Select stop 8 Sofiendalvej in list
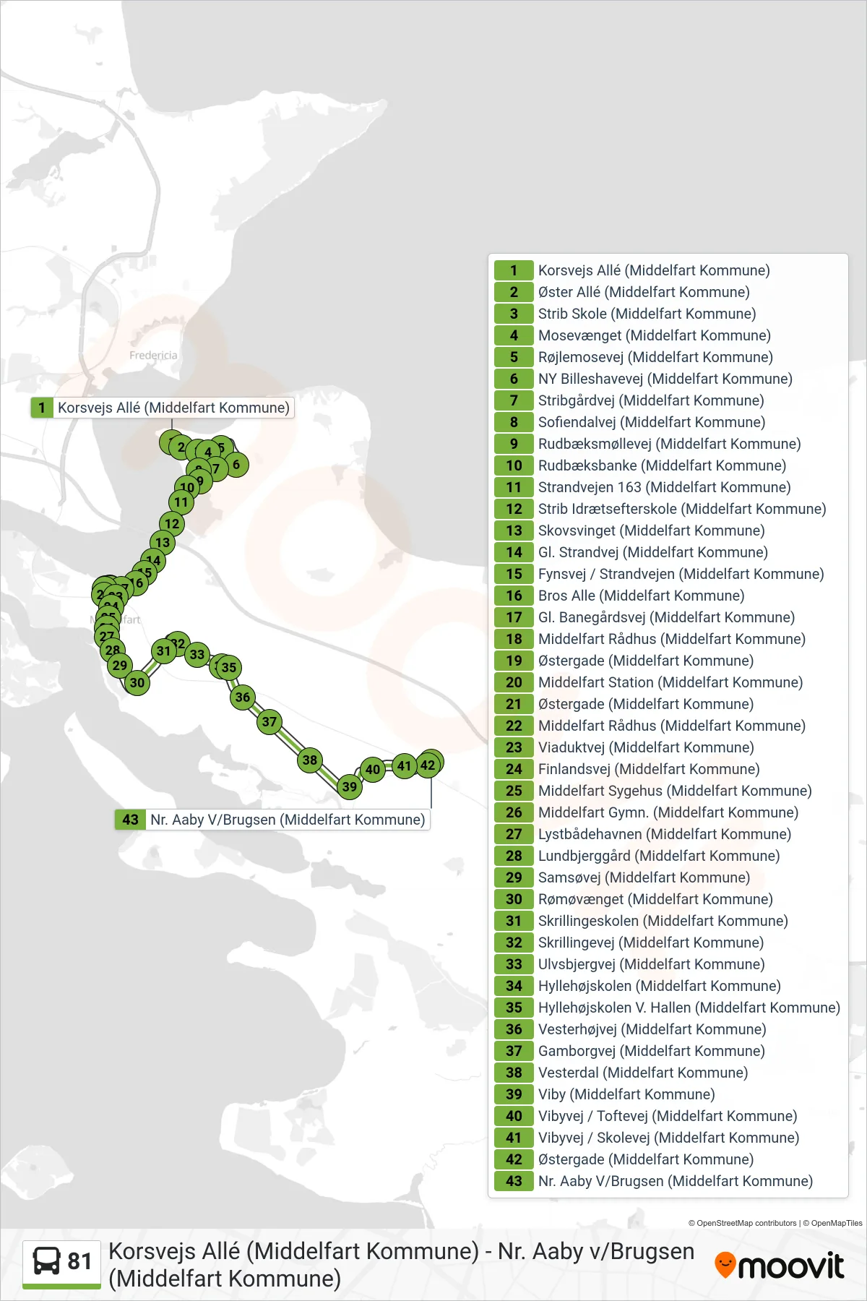Viewport: 867px width, 1301px height. pos(668,422)
